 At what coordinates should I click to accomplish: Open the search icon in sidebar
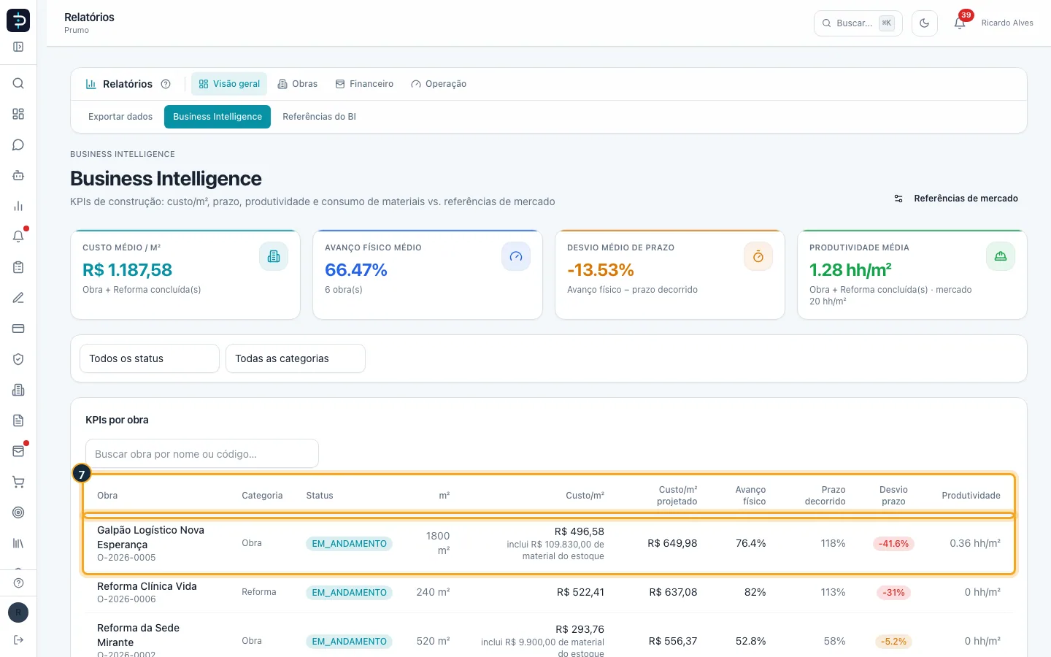[x=18, y=83]
